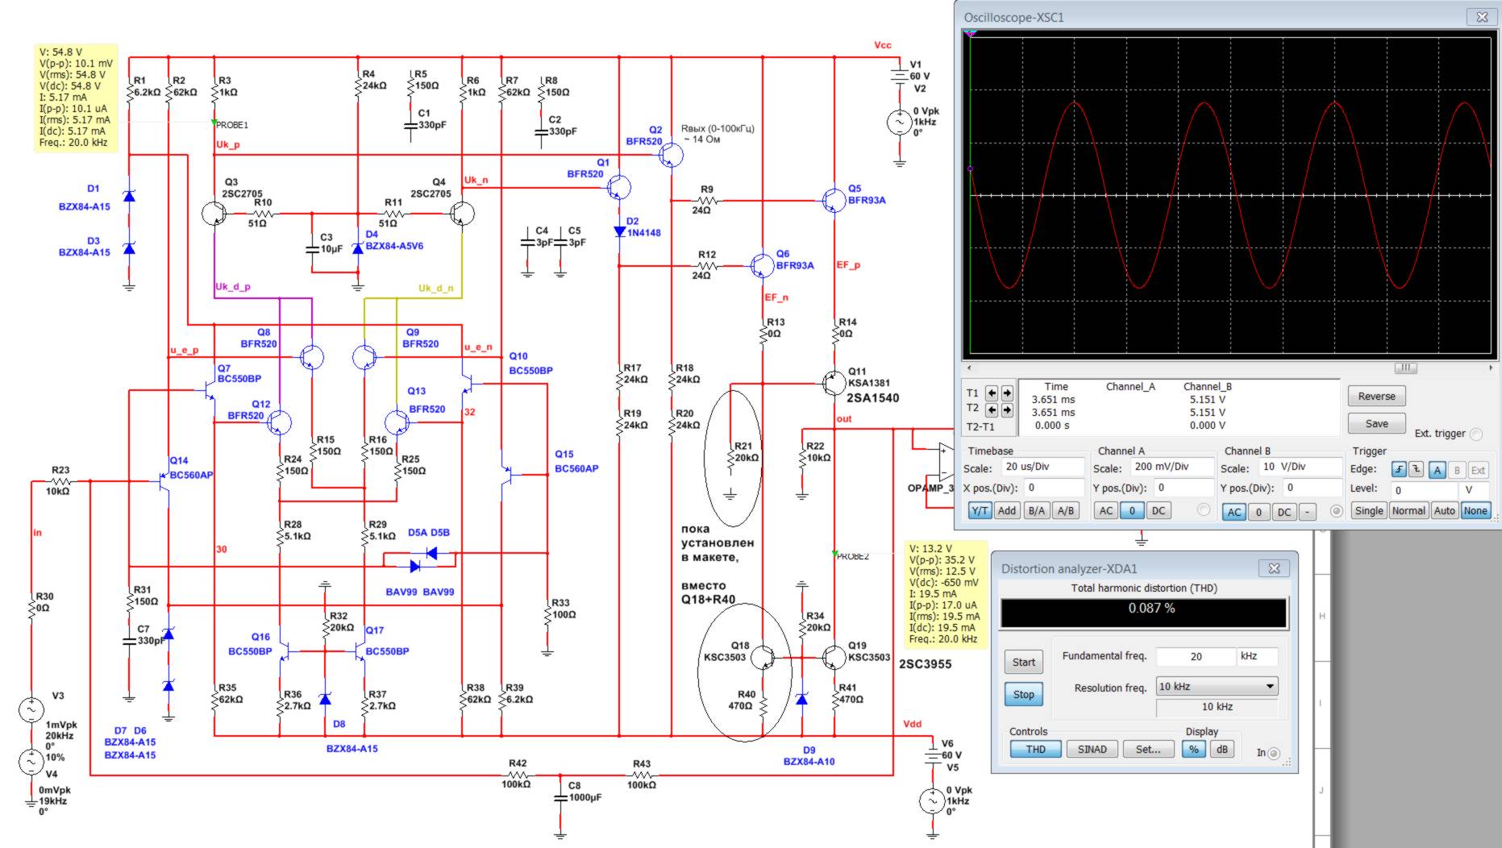Move cursor T1 left with arrow

tap(992, 393)
